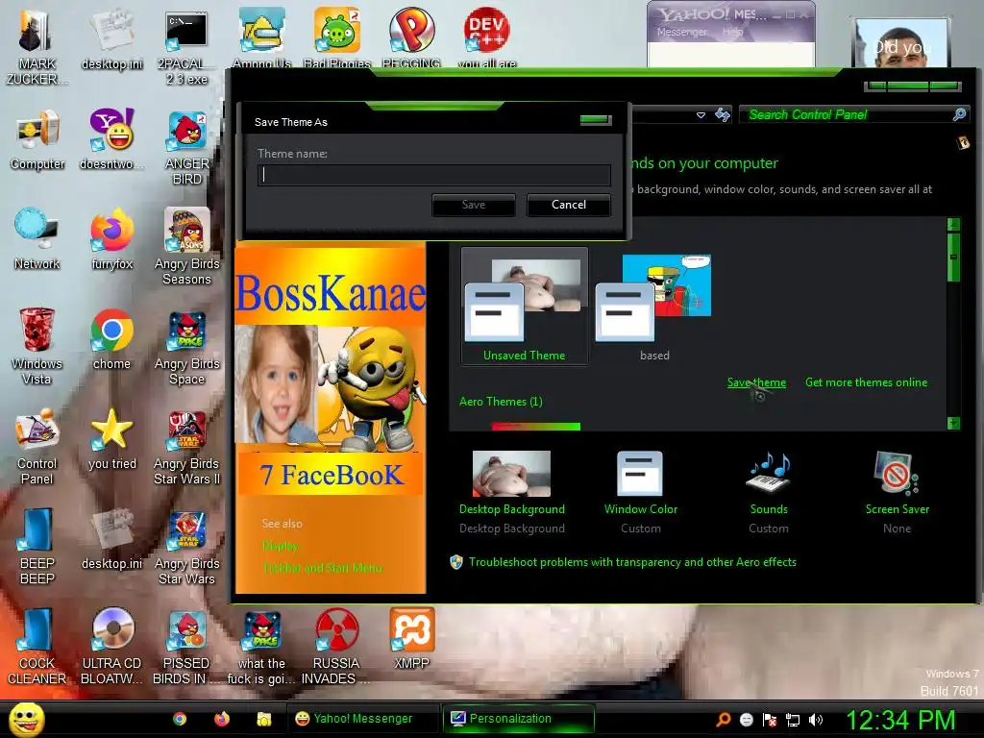Click Cancel in Save Theme As dialog
The width and height of the screenshot is (984, 738).
[569, 205]
